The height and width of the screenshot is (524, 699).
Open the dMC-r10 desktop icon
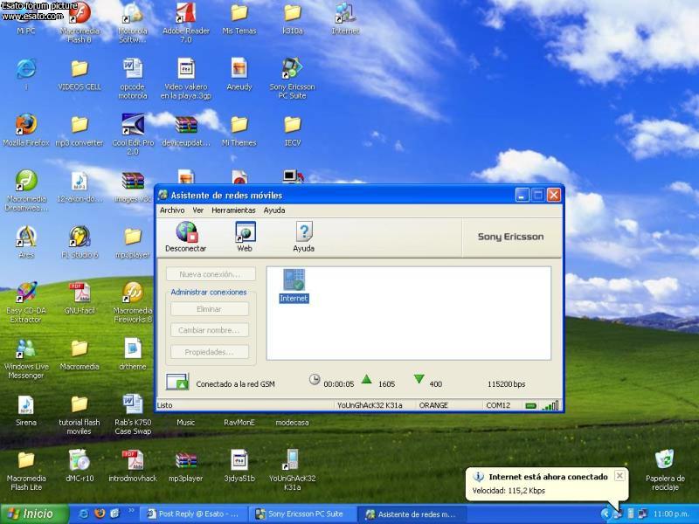(x=80, y=466)
